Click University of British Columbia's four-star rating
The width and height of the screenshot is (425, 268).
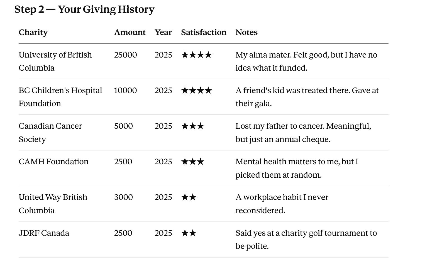pos(197,55)
